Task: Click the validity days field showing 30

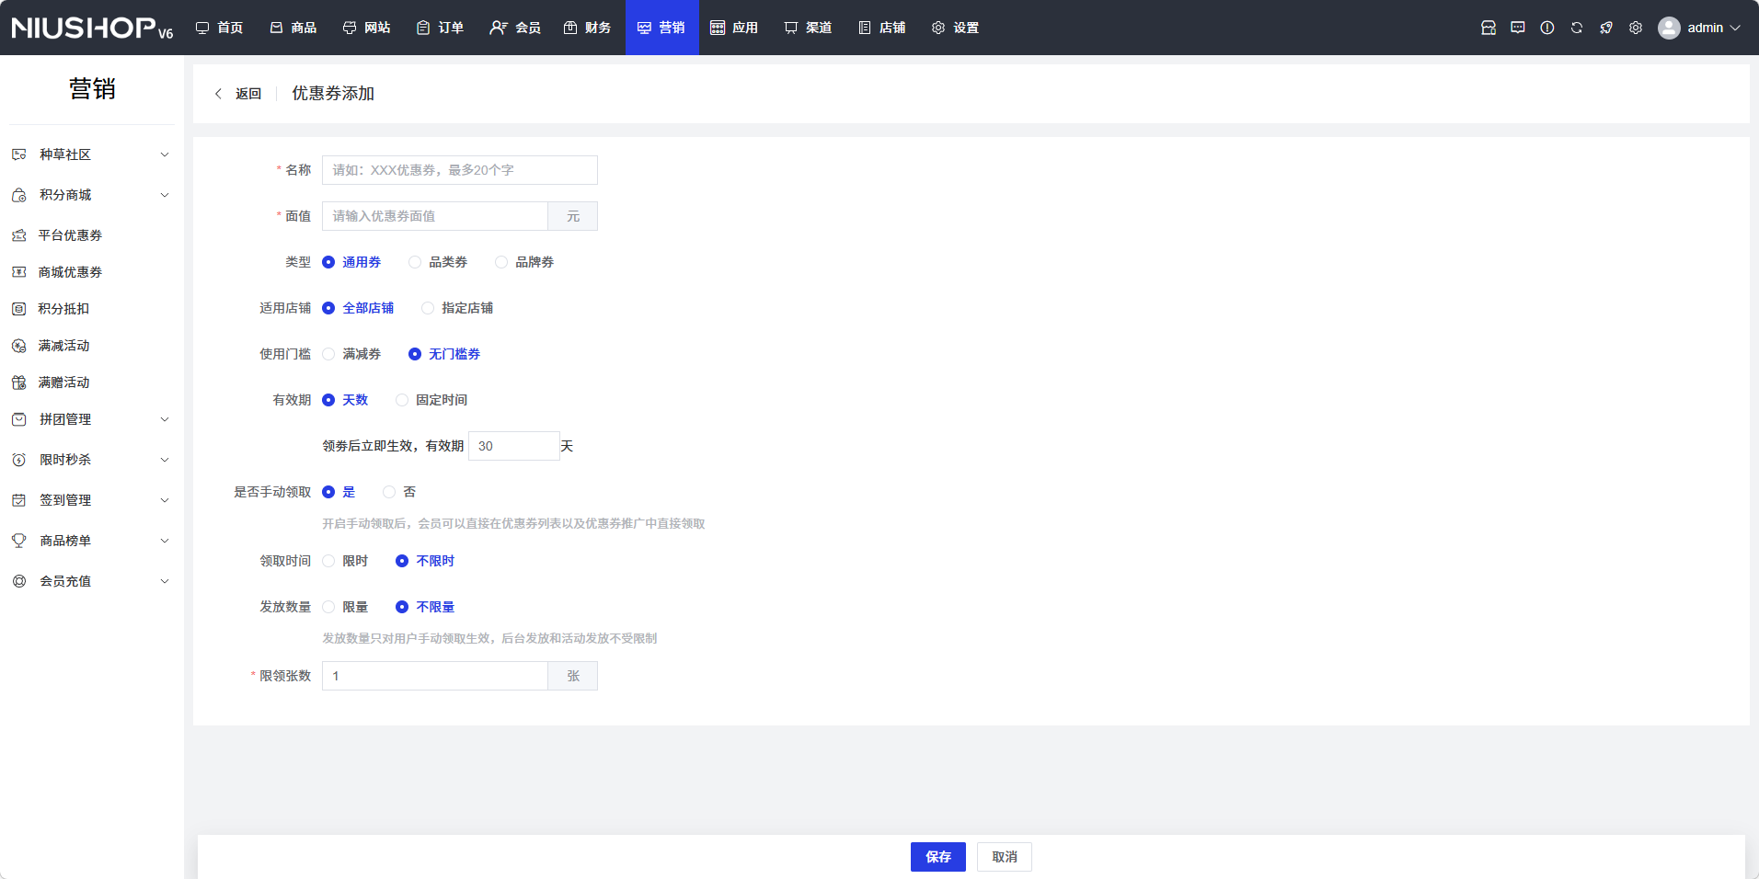Action: (514, 446)
